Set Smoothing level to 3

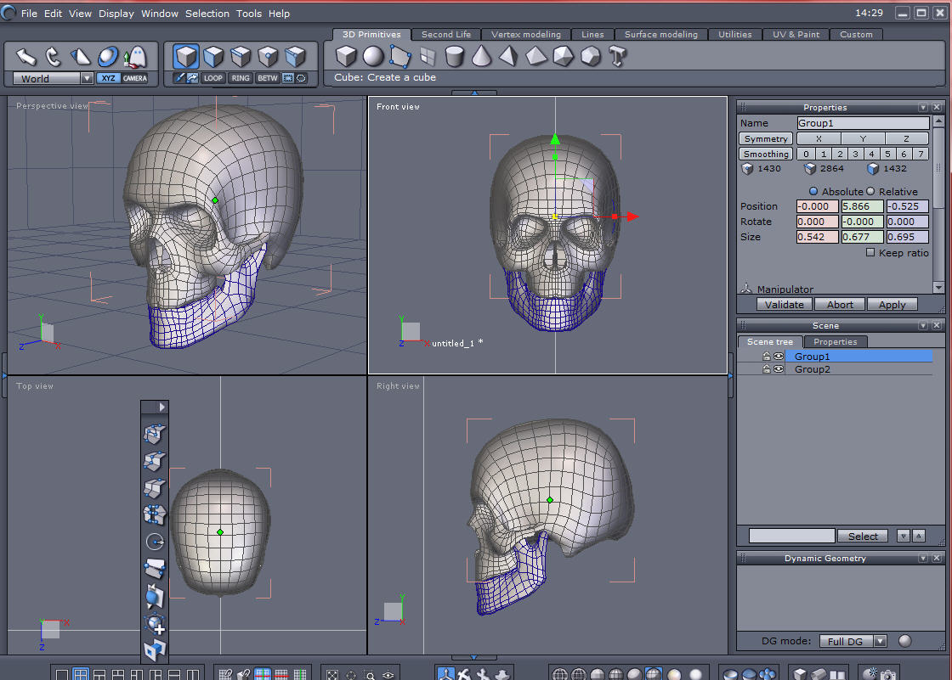(855, 154)
